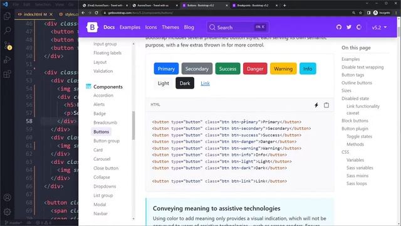Open Bootstrap Twitter link icon
The height and width of the screenshot is (226, 401).
click(349, 27)
